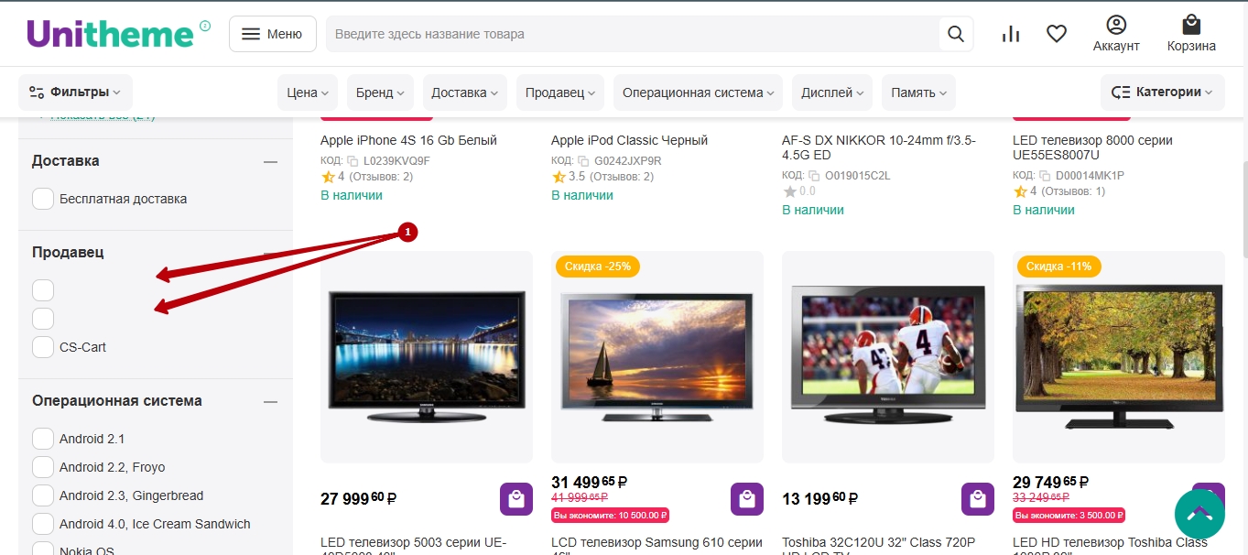Open Apple iPhone 4S 16 Gb Белый link

[x=408, y=140]
